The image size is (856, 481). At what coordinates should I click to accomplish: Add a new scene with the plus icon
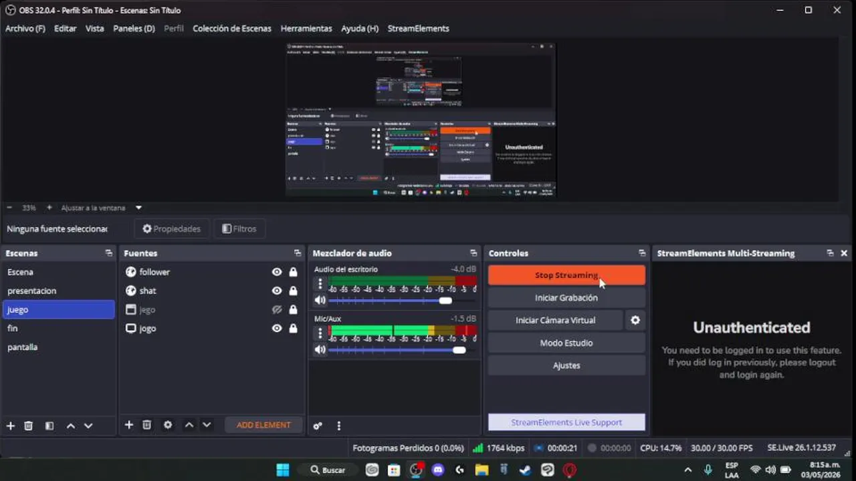(x=10, y=426)
